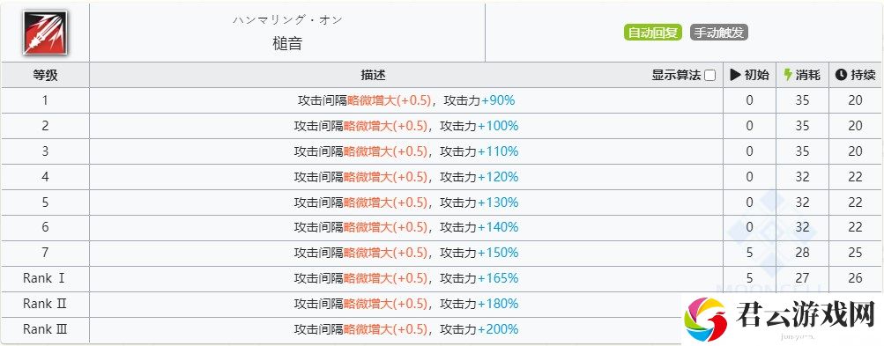Image resolution: width=884 pixels, height=346 pixels.
Task: Click the green lightning icon beside 消耗
Action: (788, 75)
